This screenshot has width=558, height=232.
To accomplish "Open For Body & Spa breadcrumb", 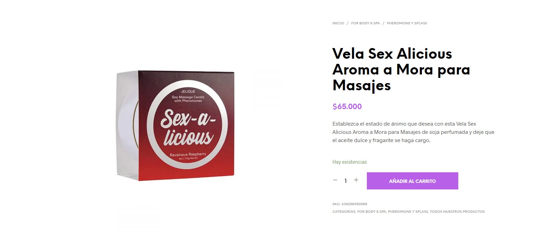I will pos(365,23).
